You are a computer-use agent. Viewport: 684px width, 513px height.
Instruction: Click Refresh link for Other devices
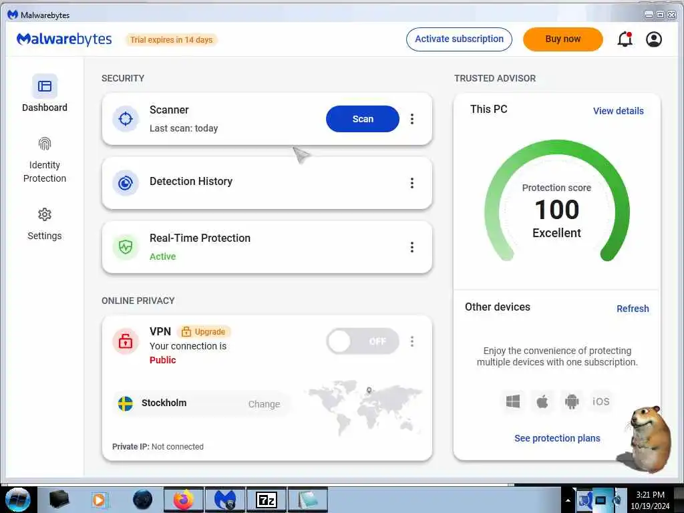click(x=633, y=309)
